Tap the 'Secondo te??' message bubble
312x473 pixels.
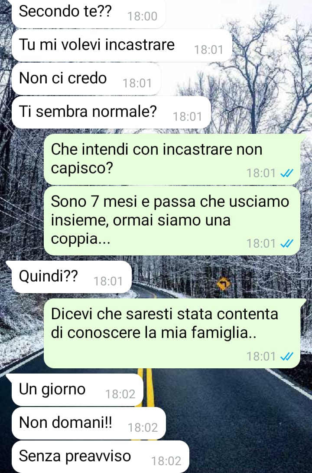tap(89, 13)
